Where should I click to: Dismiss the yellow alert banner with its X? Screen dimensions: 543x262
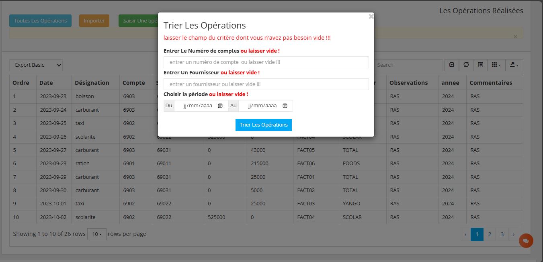(x=515, y=37)
